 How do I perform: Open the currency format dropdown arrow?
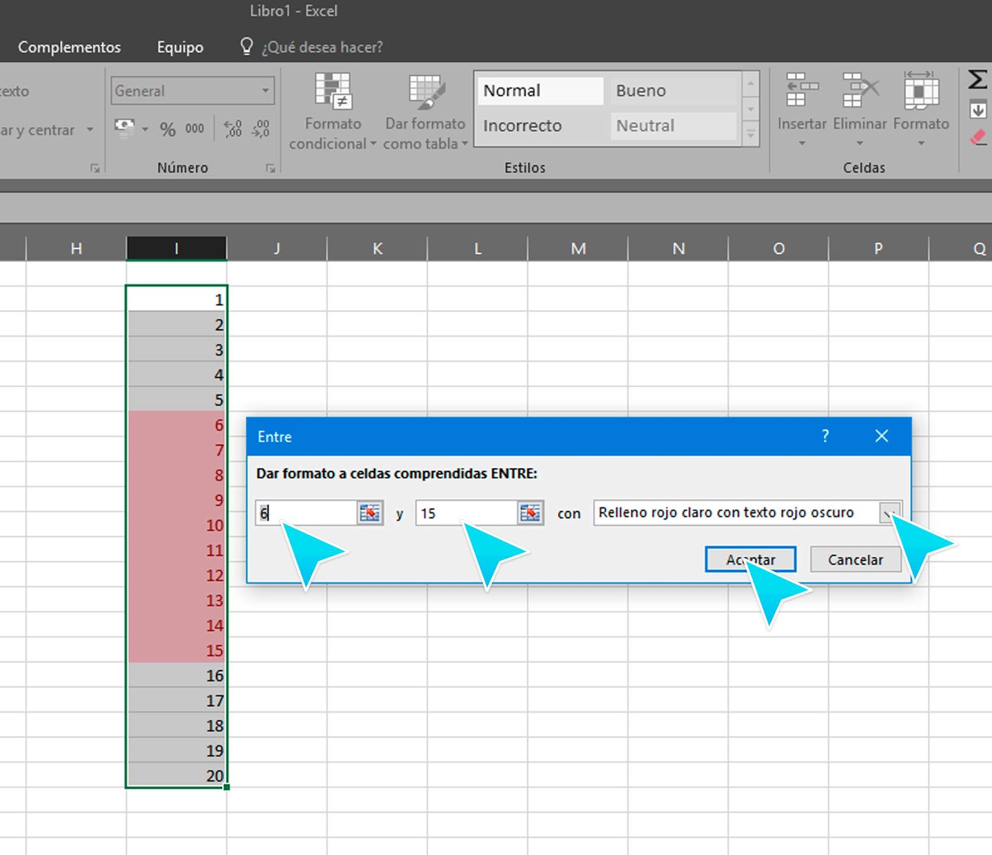[145, 130]
